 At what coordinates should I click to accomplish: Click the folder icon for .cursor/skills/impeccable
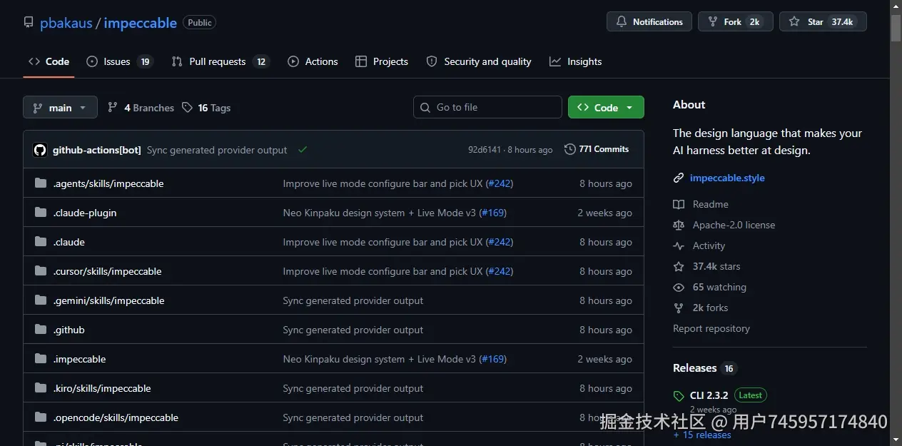point(41,271)
